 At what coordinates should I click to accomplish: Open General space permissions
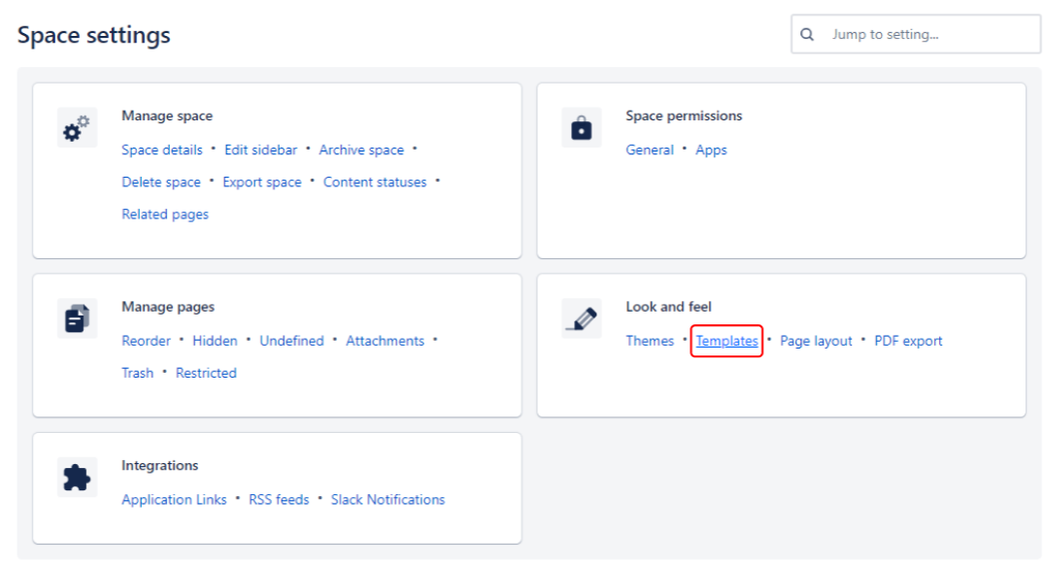[650, 150]
